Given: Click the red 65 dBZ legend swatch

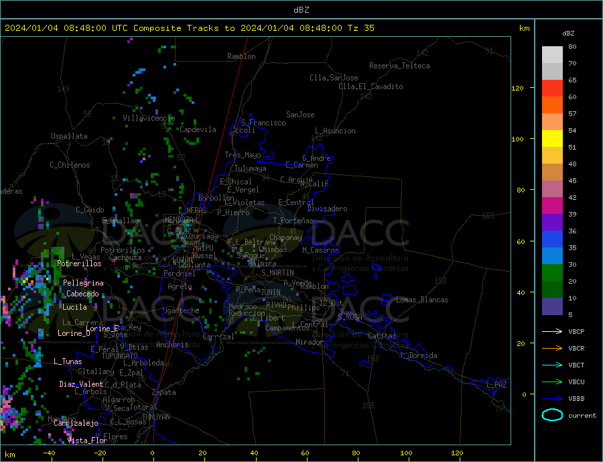Looking at the screenshot, I should [552, 88].
